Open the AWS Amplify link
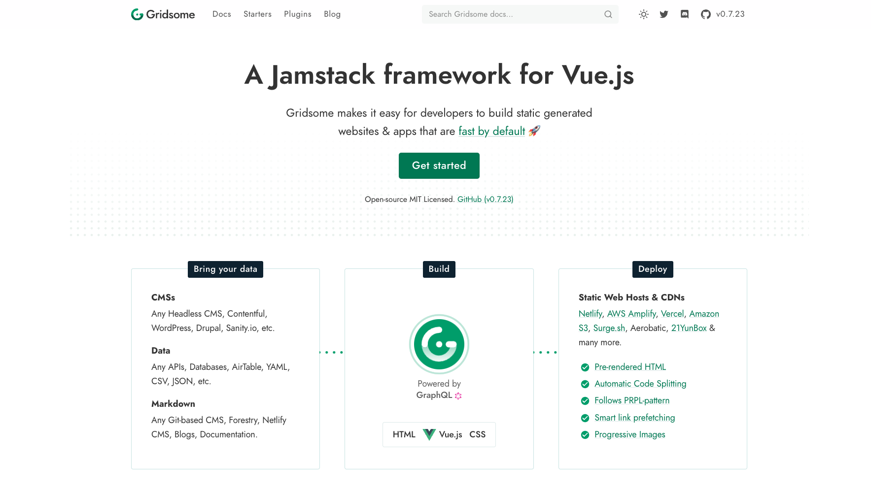Screen dimensions: 871x493 [631, 314]
